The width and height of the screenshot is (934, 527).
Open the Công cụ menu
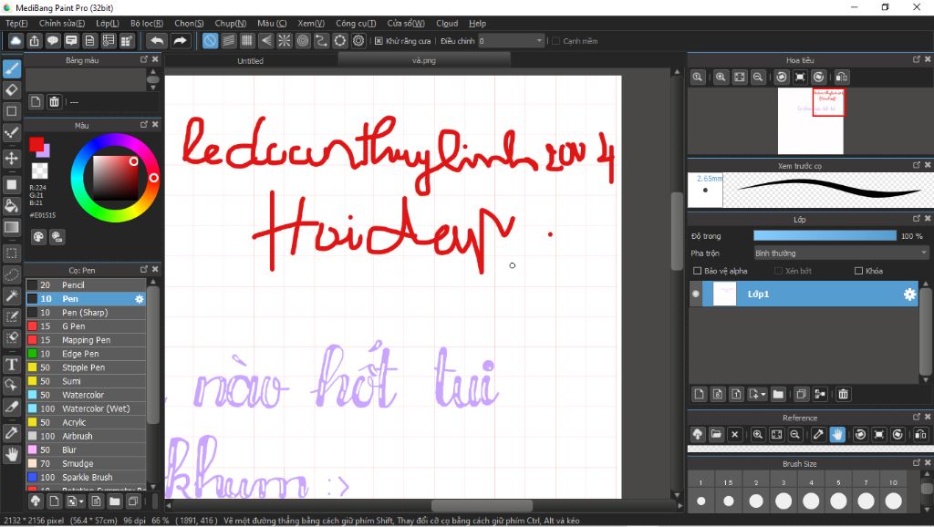356,23
